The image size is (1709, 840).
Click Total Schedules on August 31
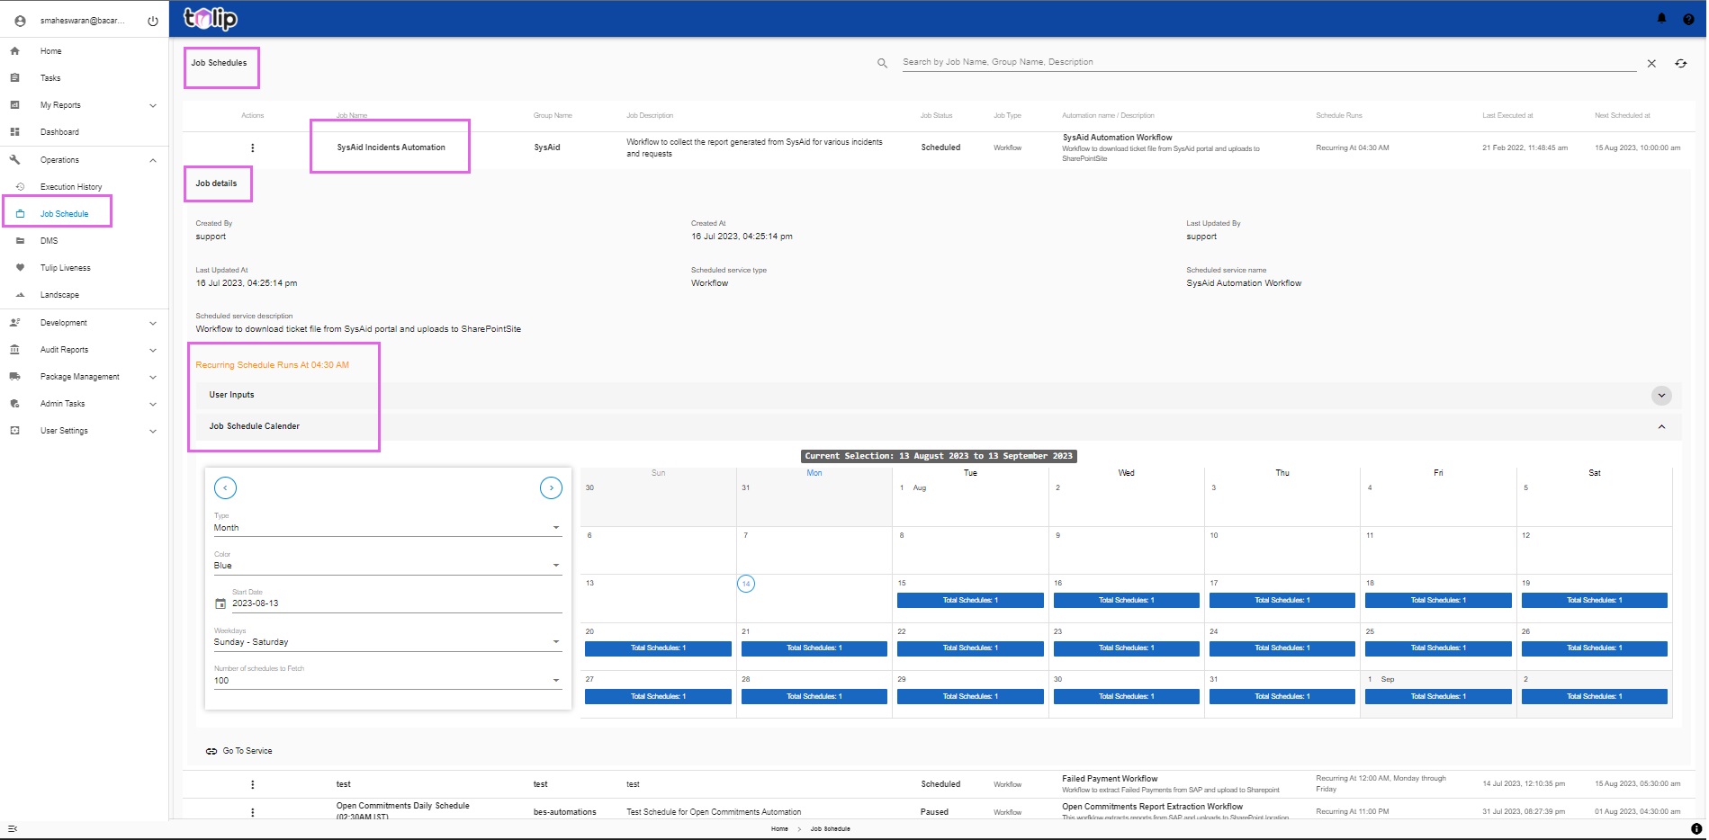(1282, 697)
